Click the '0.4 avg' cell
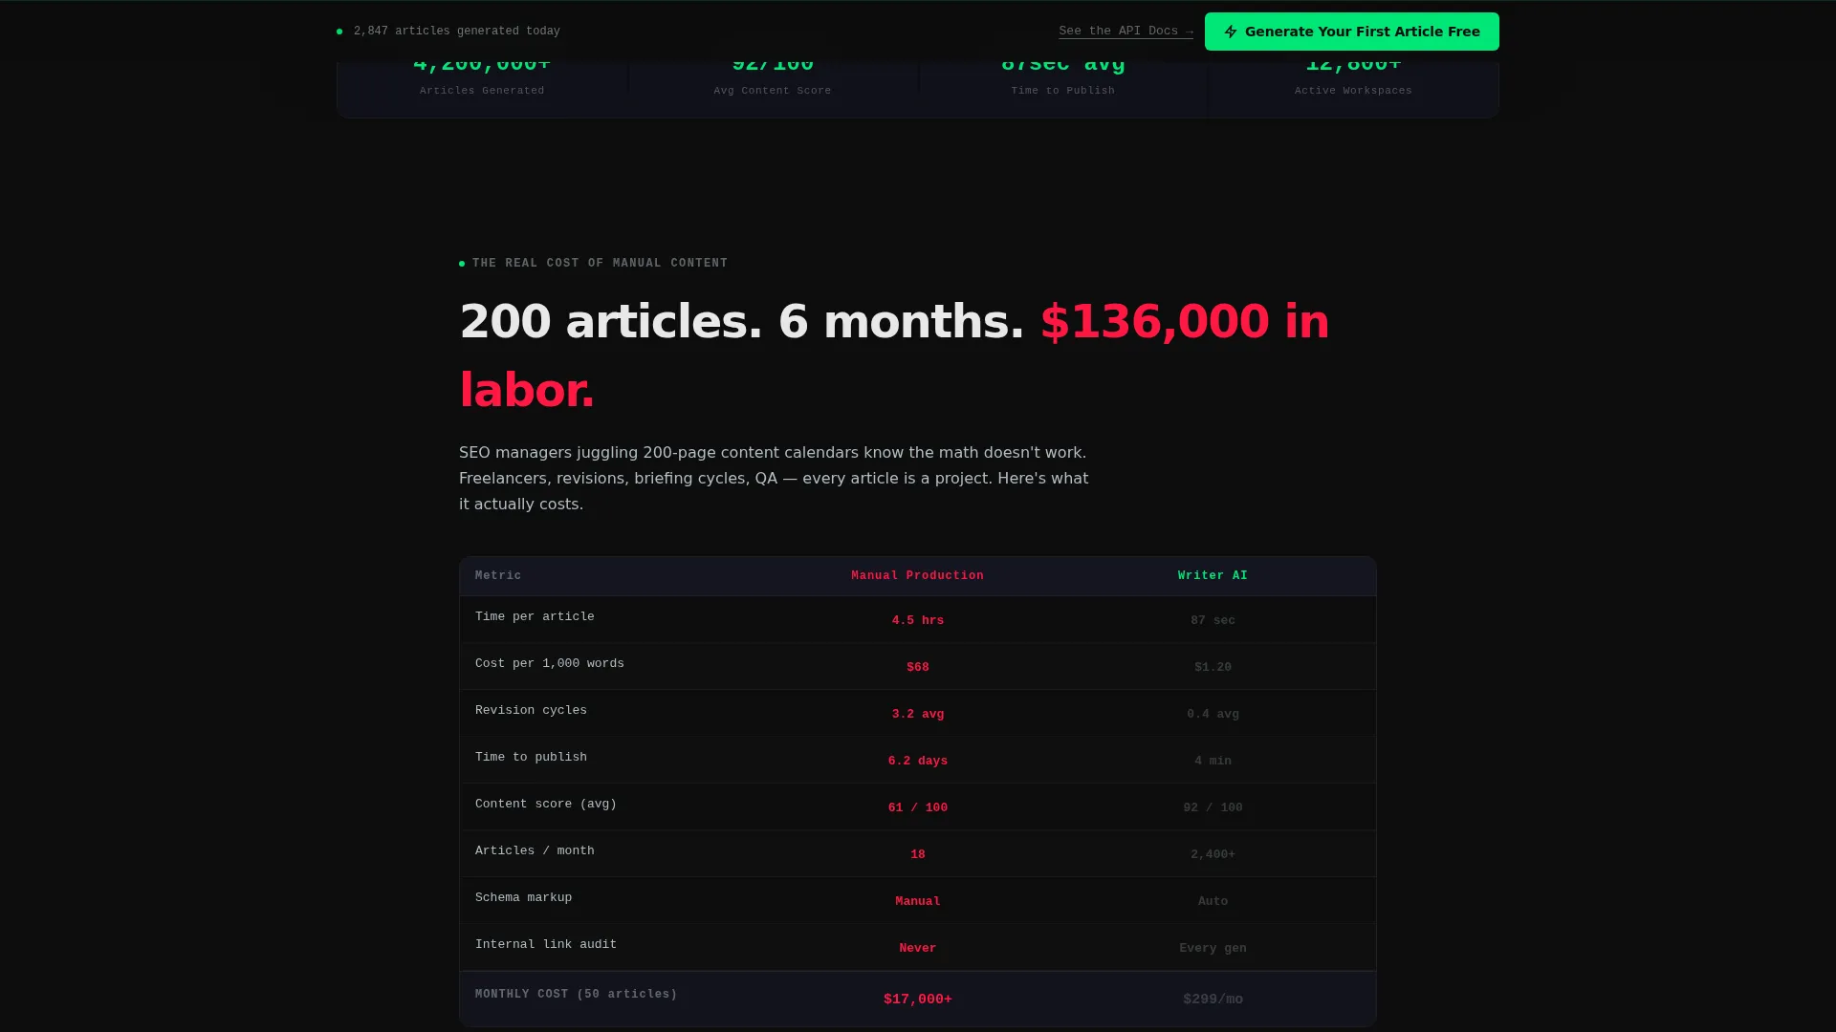 pyautogui.click(x=1213, y=715)
